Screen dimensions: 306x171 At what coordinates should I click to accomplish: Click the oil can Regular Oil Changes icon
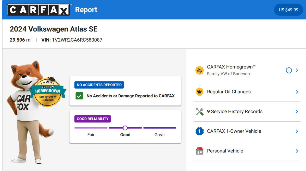click(199, 92)
